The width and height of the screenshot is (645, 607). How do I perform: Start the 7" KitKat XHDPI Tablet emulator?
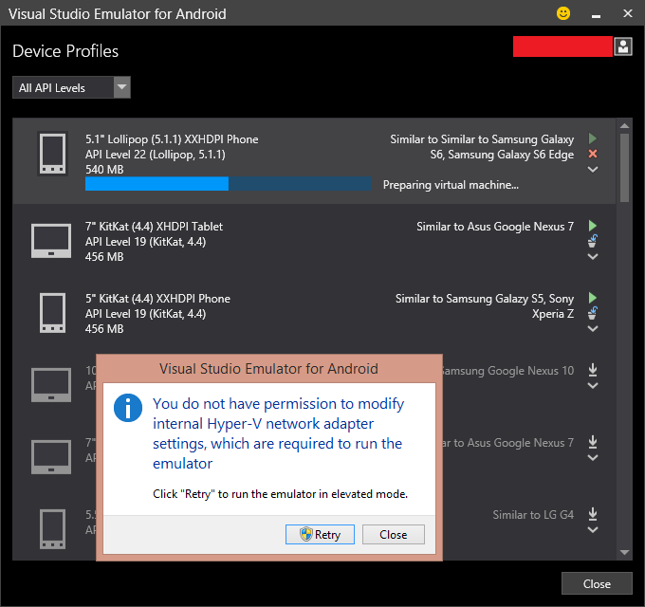click(593, 226)
